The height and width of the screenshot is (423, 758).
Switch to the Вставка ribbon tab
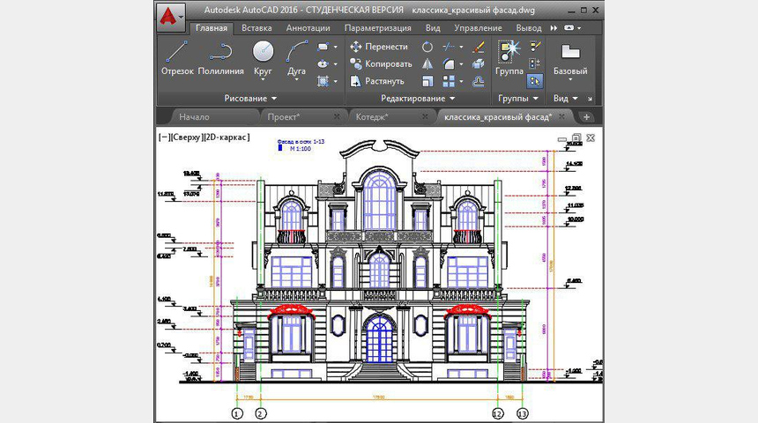256,28
